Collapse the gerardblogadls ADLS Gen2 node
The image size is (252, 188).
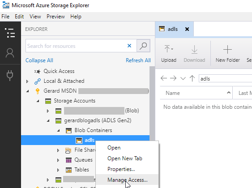(48, 121)
